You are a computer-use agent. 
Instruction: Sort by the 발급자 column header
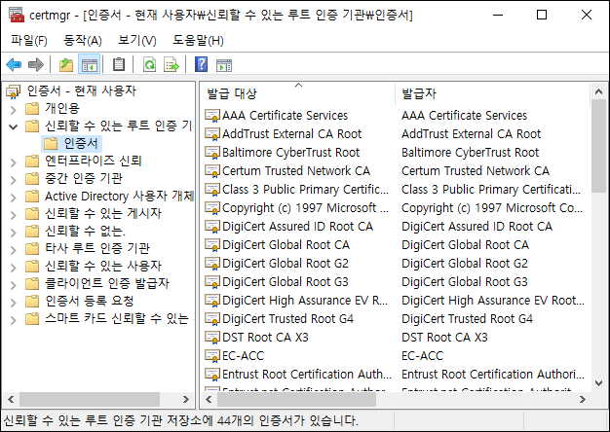click(x=492, y=93)
